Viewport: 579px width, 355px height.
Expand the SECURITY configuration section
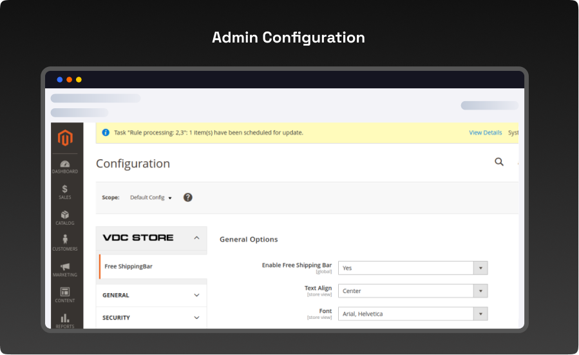click(x=152, y=318)
